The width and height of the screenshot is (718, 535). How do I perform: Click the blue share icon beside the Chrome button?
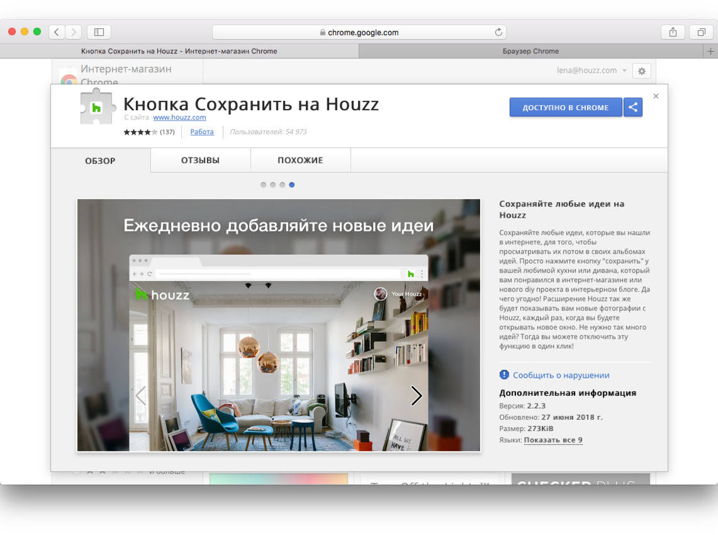[x=633, y=107]
